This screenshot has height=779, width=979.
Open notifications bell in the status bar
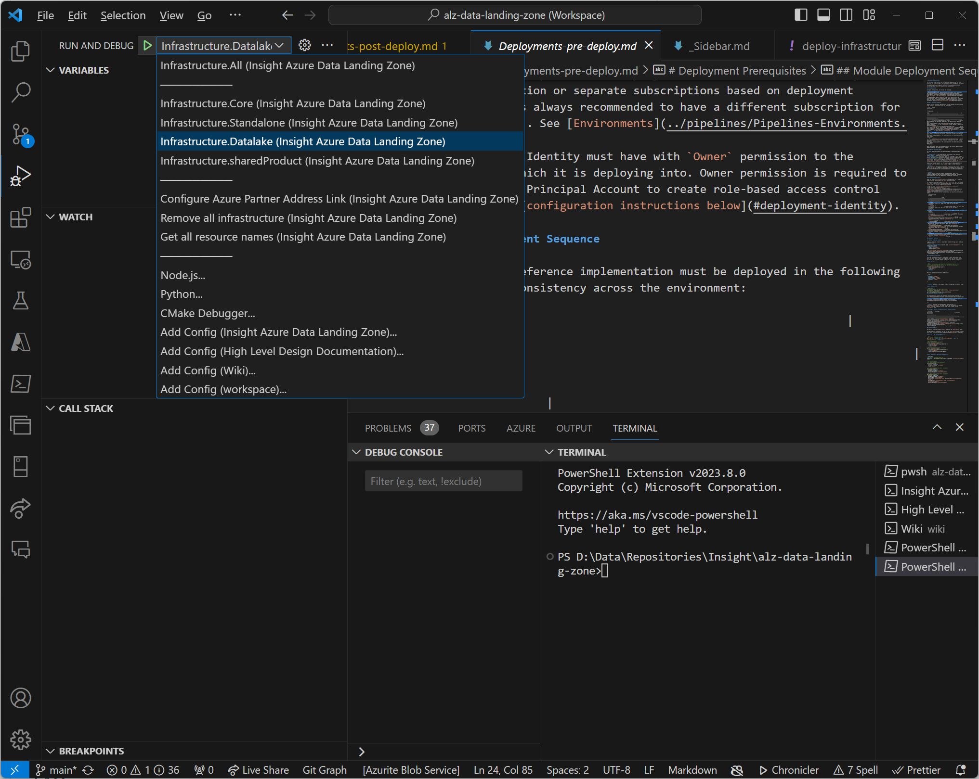[960, 770]
